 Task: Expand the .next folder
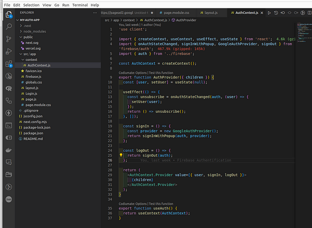click(21, 26)
